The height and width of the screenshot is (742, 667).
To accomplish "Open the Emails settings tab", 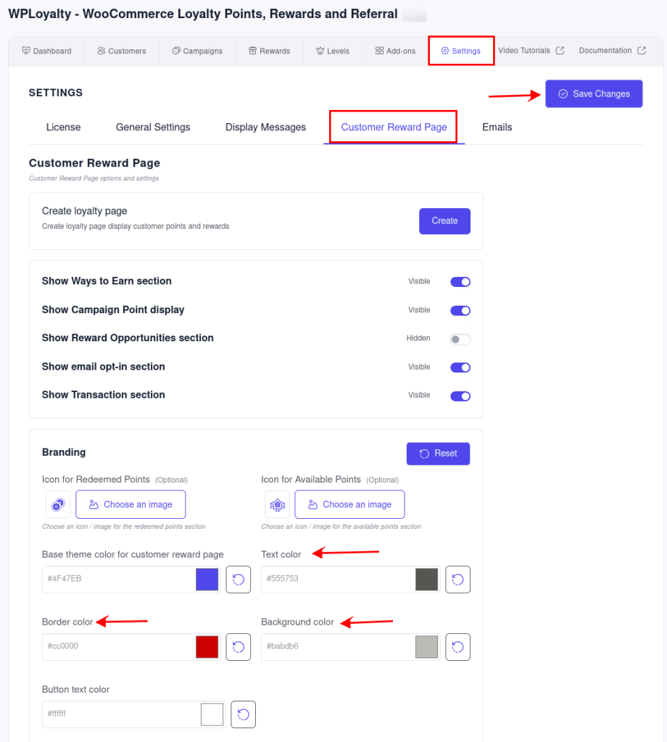I will coord(497,128).
